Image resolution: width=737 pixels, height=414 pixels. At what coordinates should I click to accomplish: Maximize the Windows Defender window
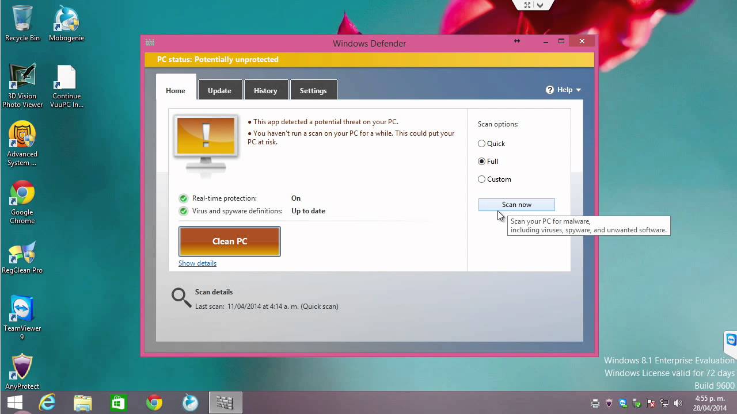(561, 41)
